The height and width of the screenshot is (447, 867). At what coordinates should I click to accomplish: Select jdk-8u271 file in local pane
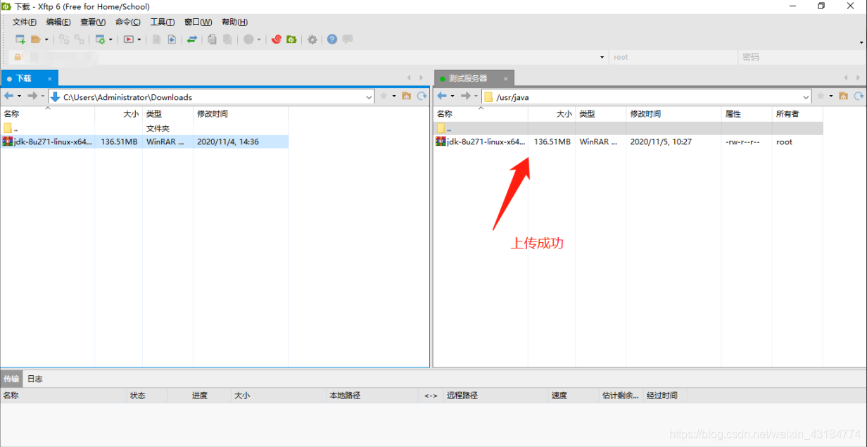(x=144, y=141)
